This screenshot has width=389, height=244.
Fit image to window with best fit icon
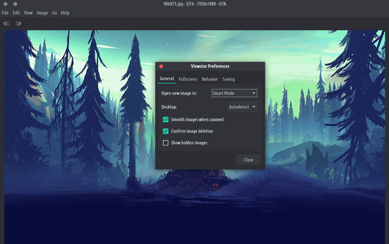[69, 24]
